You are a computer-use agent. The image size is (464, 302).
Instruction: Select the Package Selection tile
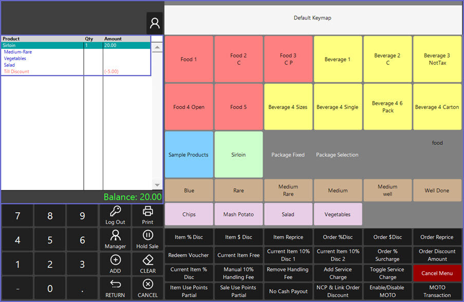click(337, 155)
